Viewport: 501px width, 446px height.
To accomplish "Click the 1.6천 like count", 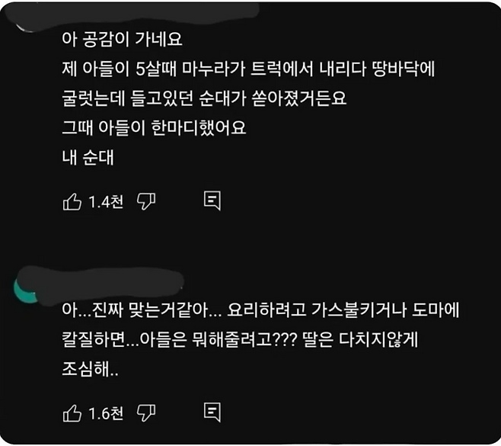I will [x=105, y=414].
